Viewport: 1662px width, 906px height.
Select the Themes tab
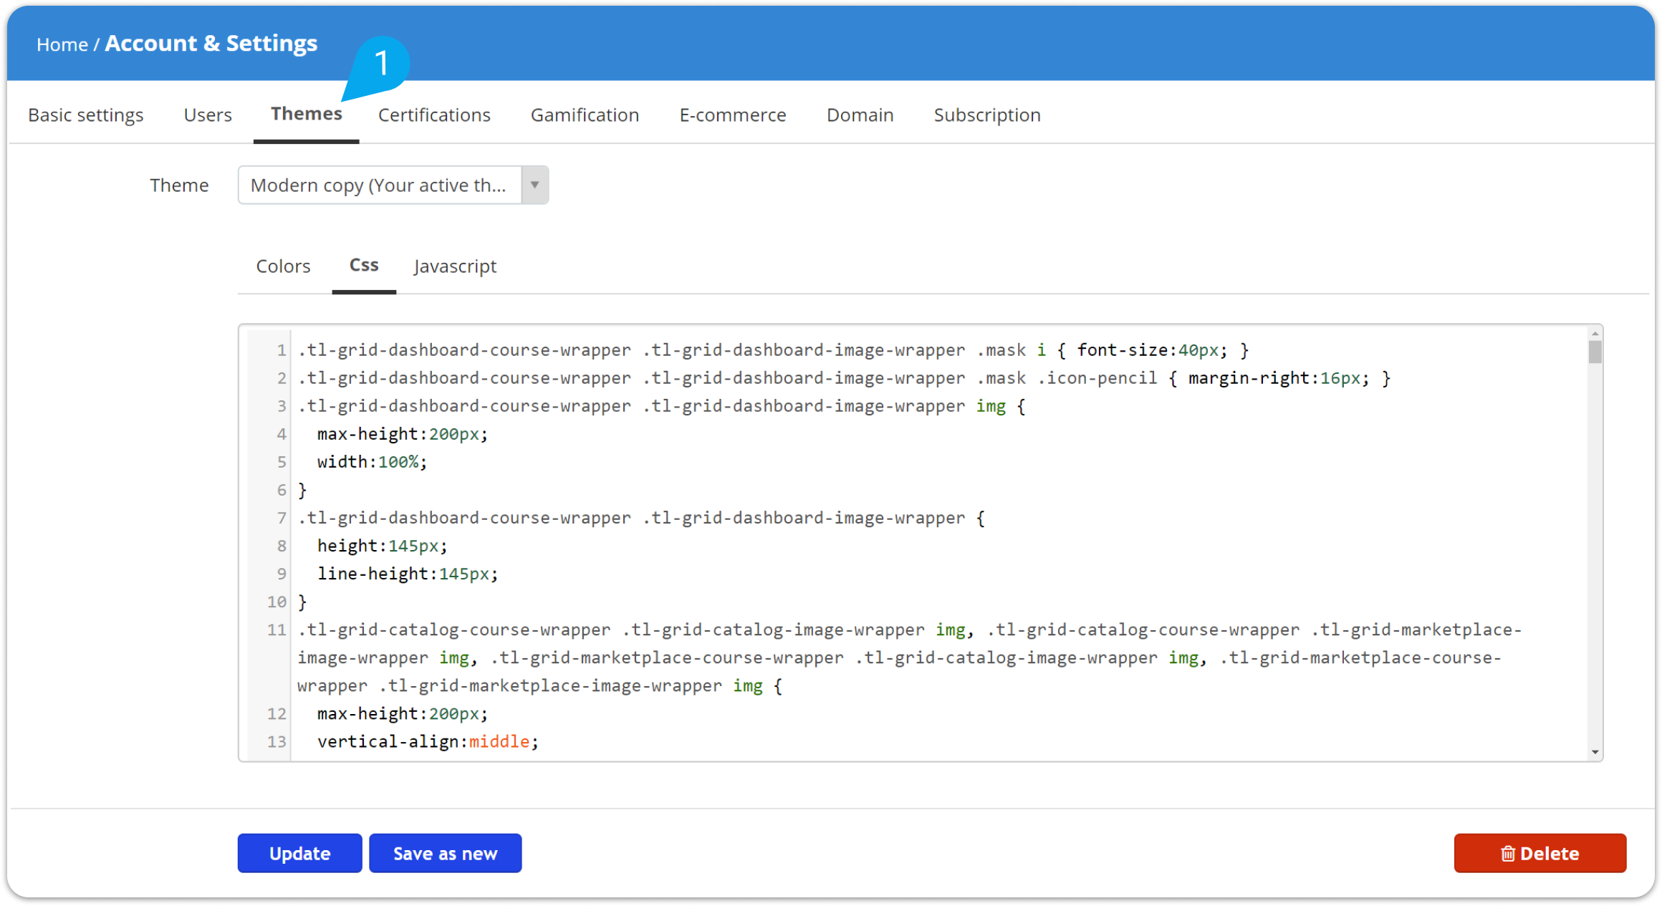(x=307, y=113)
